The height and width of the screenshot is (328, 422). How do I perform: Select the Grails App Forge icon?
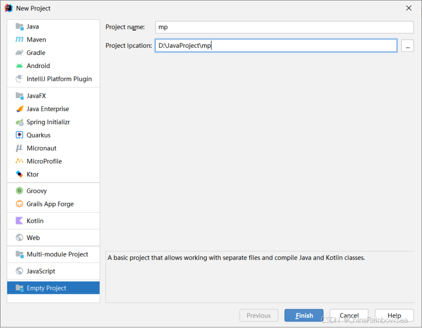[x=19, y=204]
